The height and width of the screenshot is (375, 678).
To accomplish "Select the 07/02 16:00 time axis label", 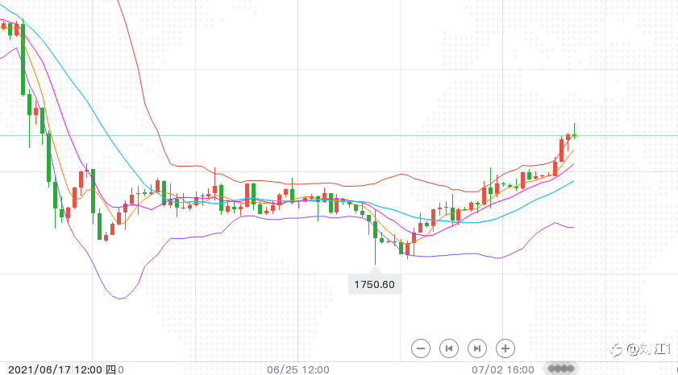I will coord(503,370).
